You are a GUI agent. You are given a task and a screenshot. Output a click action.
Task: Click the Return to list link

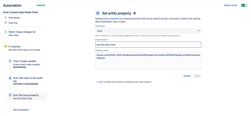(x=230, y=5)
